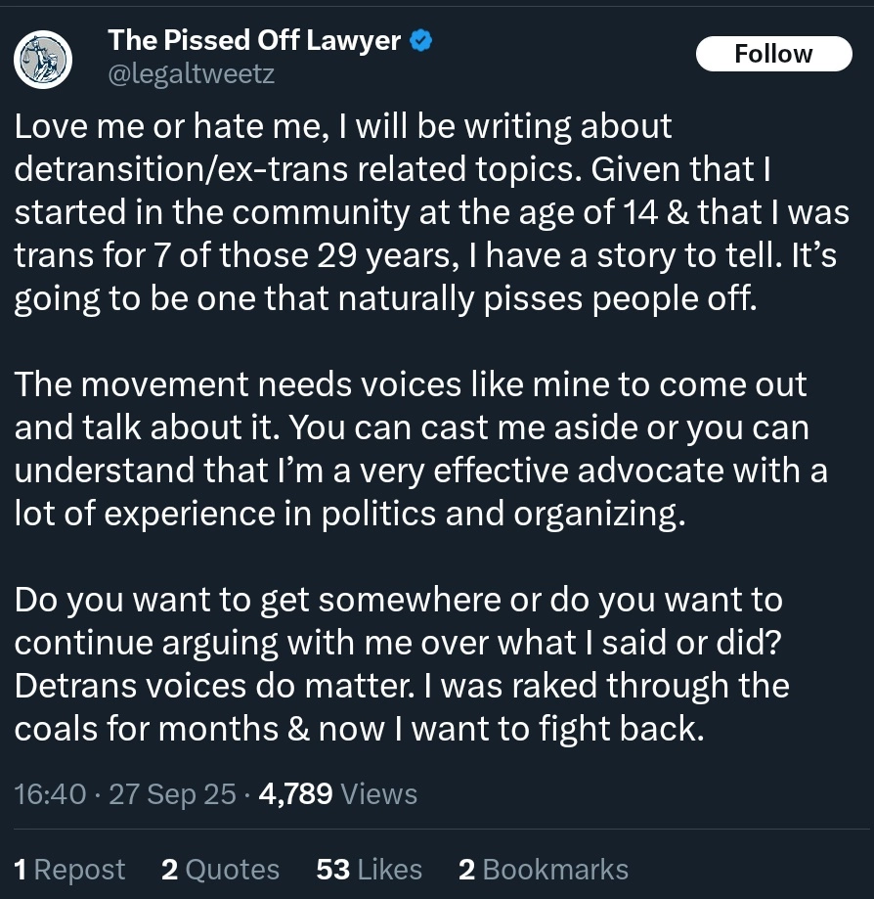Open the 53 Likes list
The height and width of the screenshot is (899, 874).
tap(369, 869)
